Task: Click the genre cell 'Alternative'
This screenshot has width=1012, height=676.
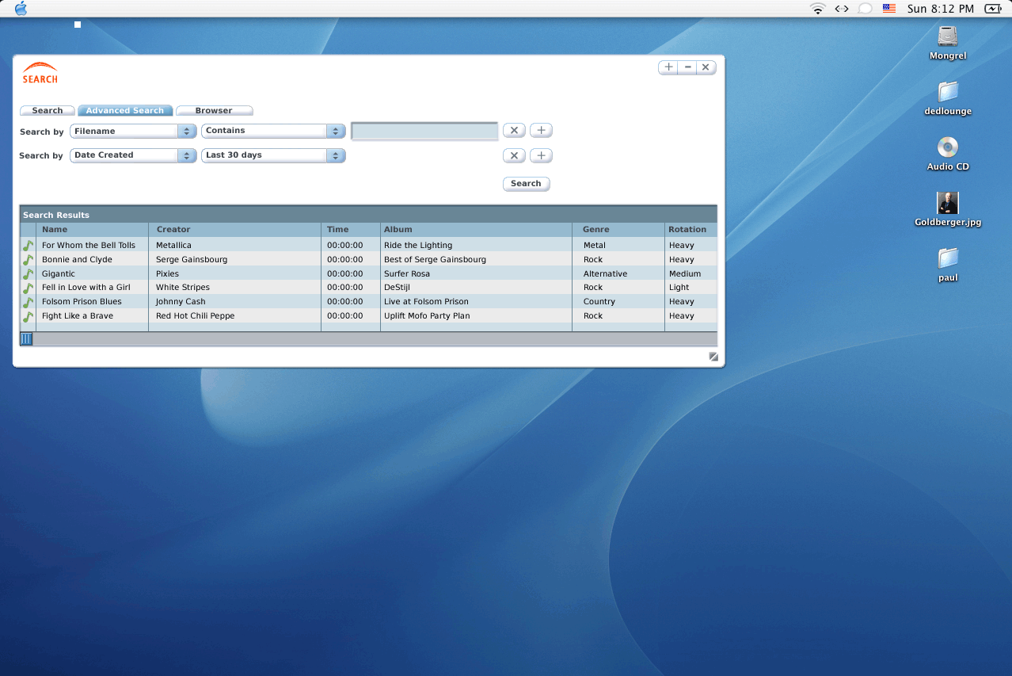Action: (x=605, y=274)
